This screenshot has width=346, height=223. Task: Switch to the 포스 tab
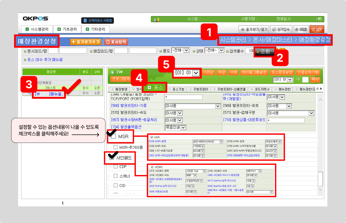click(155, 87)
